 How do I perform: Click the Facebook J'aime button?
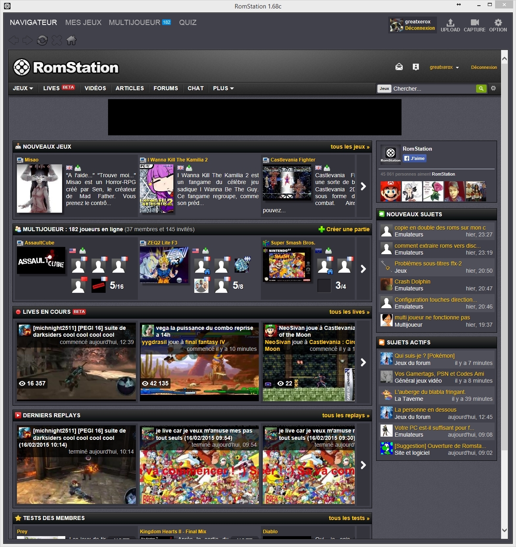pos(414,158)
